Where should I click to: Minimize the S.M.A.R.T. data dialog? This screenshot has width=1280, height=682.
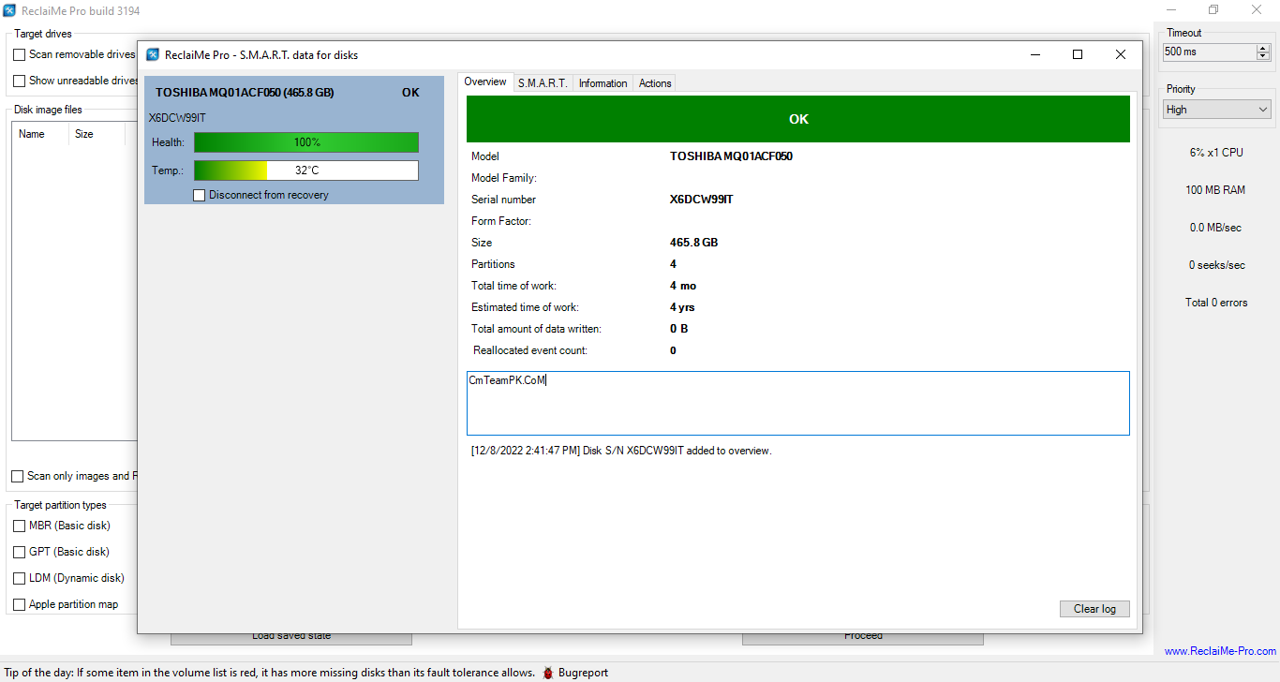tap(1034, 54)
